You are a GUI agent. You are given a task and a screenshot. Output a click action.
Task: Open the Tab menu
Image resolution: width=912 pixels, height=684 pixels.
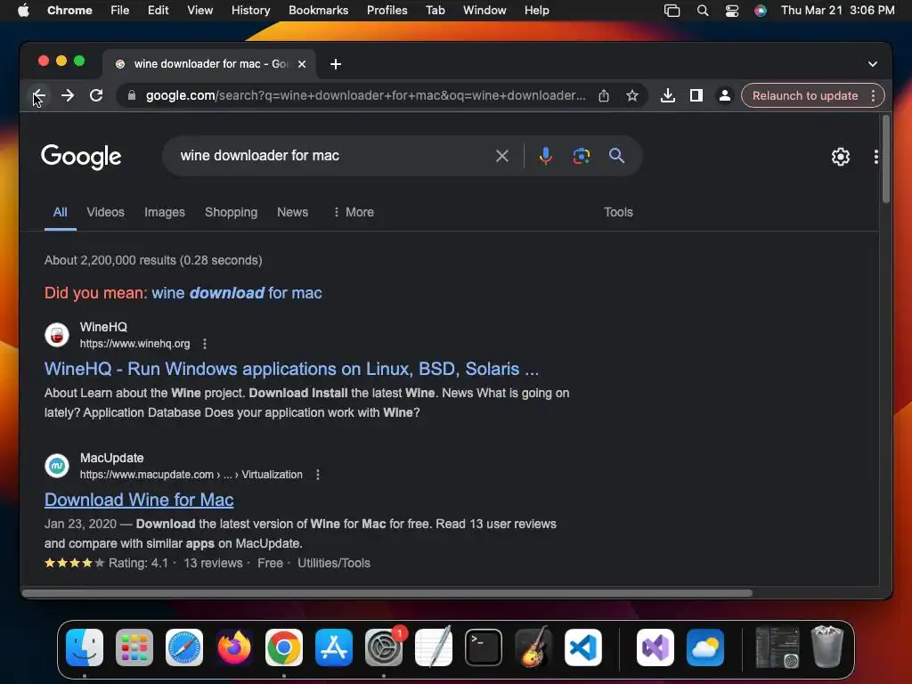[435, 11]
